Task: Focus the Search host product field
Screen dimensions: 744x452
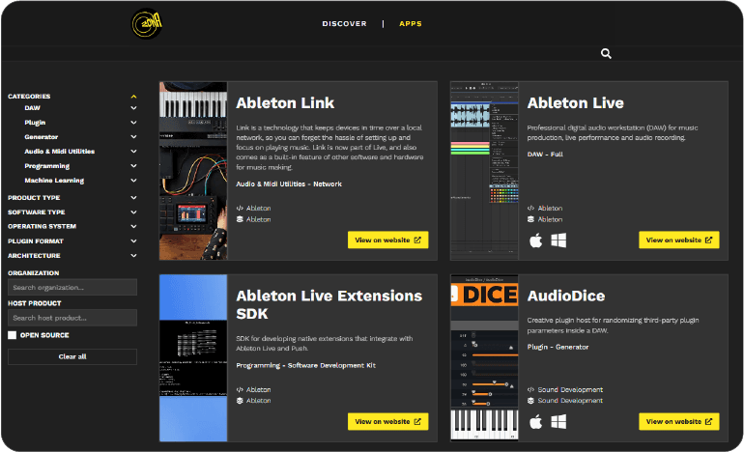Action: [x=72, y=318]
